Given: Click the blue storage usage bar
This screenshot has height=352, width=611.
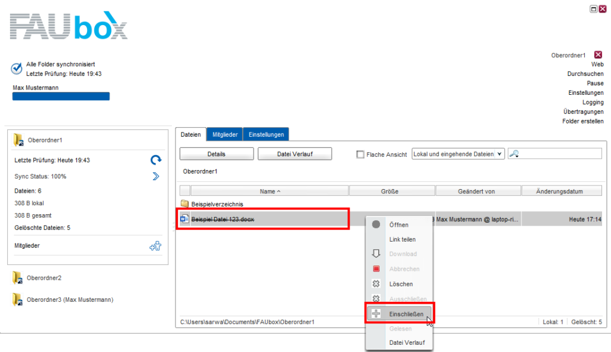Looking at the screenshot, I should click(61, 97).
